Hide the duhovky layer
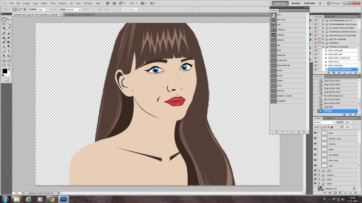This screenshot has height=203, width=362. coord(315,144)
